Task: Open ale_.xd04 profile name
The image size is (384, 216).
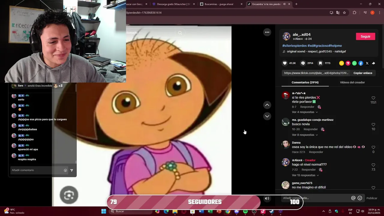Action: click(301, 34)
